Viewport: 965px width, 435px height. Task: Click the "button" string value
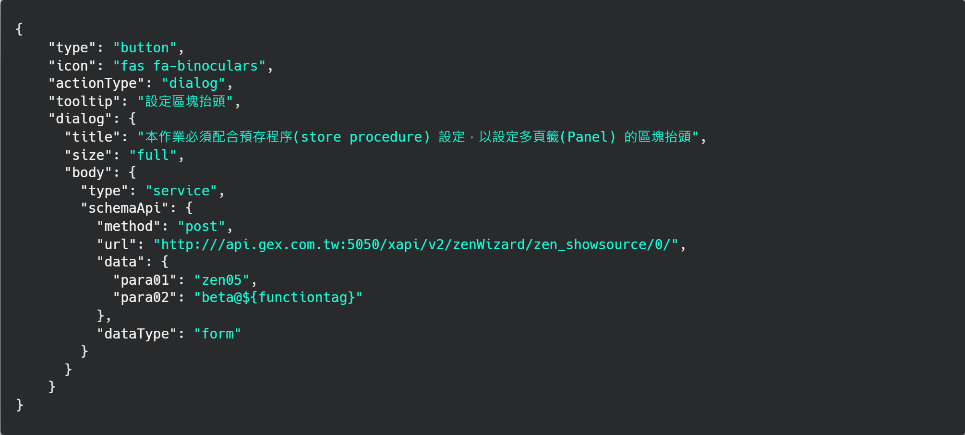pos(145,48)
